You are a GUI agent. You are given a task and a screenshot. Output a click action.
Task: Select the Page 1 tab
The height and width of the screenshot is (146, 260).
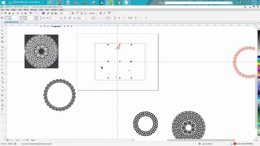click(x=33, y=140)
